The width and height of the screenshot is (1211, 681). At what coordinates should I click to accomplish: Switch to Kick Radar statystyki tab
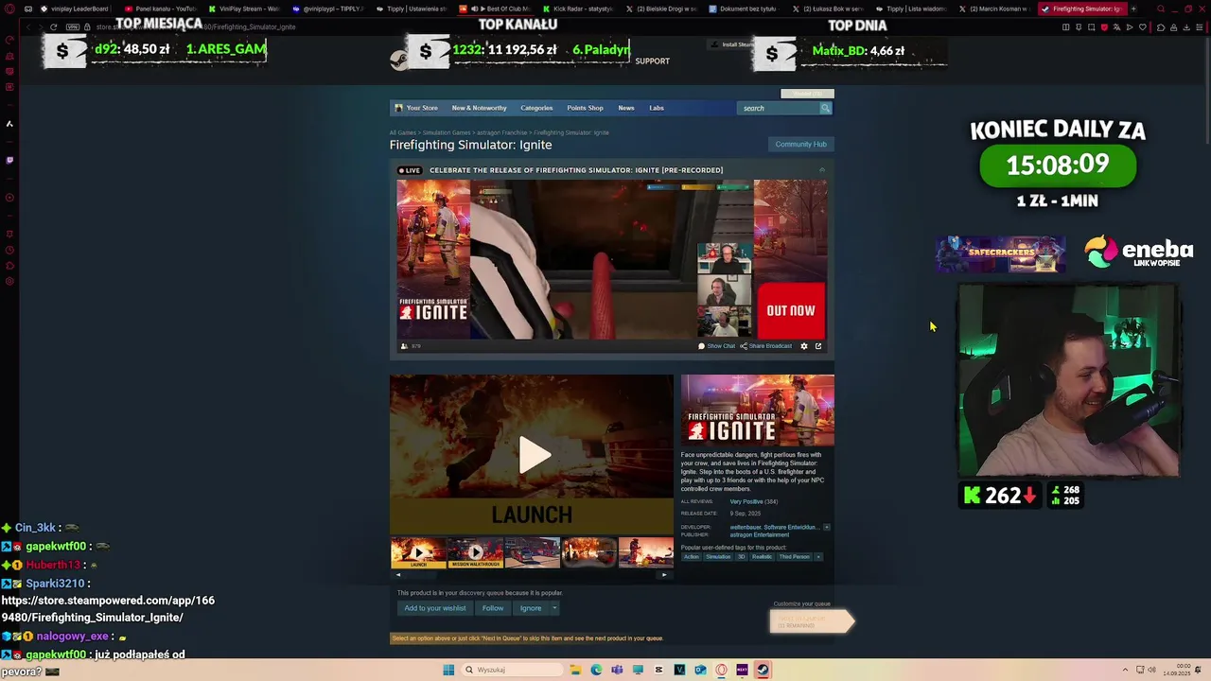click(x=577, y=9)
